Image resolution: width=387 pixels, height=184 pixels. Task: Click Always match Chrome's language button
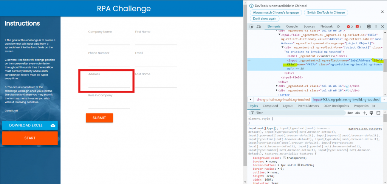276,12
